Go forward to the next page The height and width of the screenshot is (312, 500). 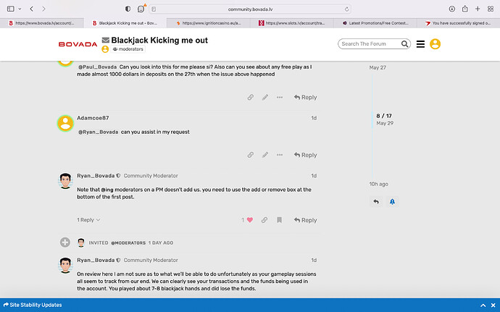(43, 9)
